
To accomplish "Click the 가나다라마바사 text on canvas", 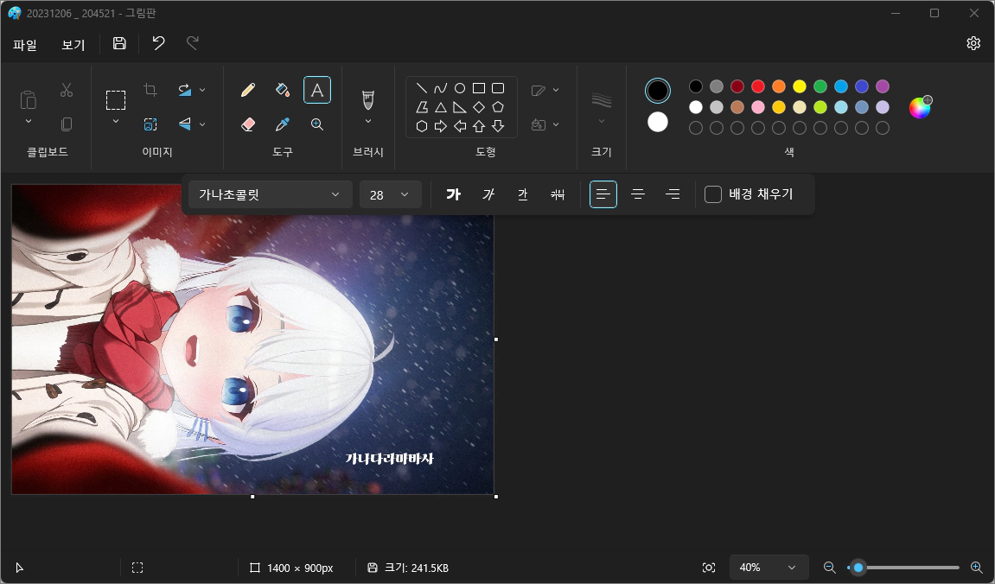I will click(390, 458).
